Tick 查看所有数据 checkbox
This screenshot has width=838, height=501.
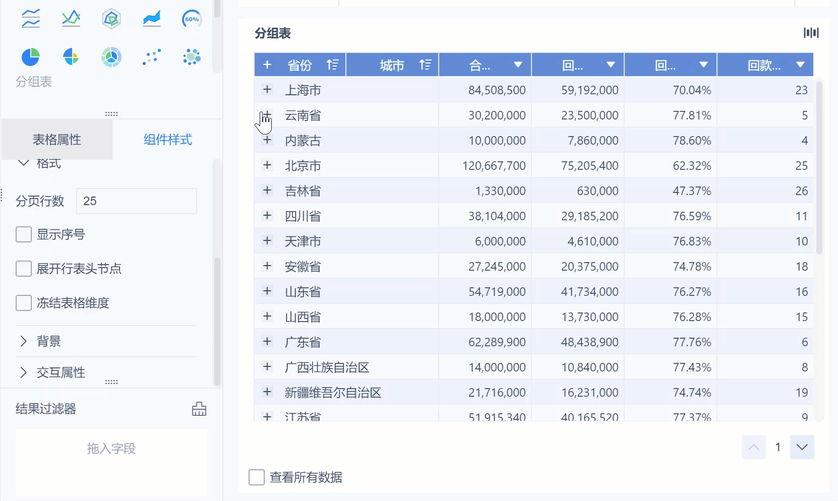[257, 477]
